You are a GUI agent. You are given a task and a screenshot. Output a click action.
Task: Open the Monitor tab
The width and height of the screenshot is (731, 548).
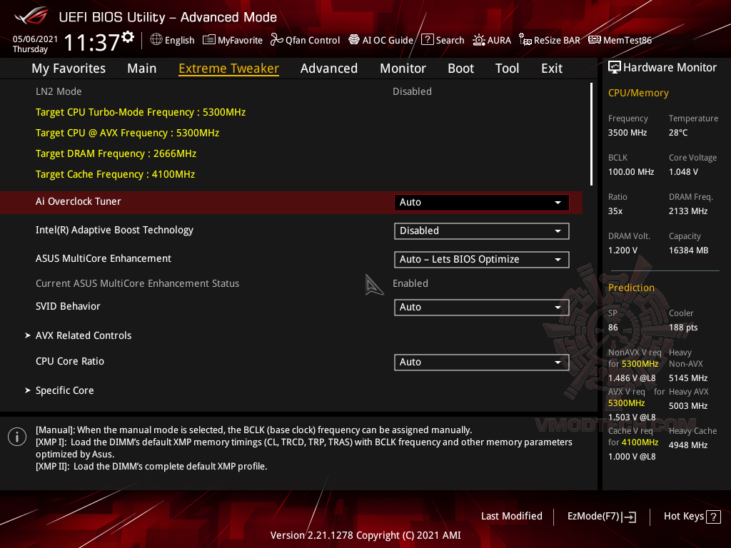point(403,68)
